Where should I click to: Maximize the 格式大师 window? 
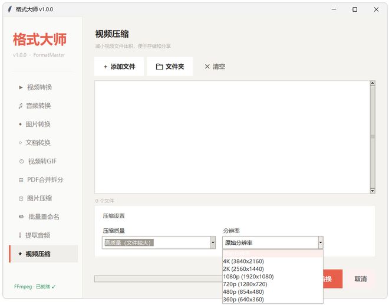click(355, 9)
